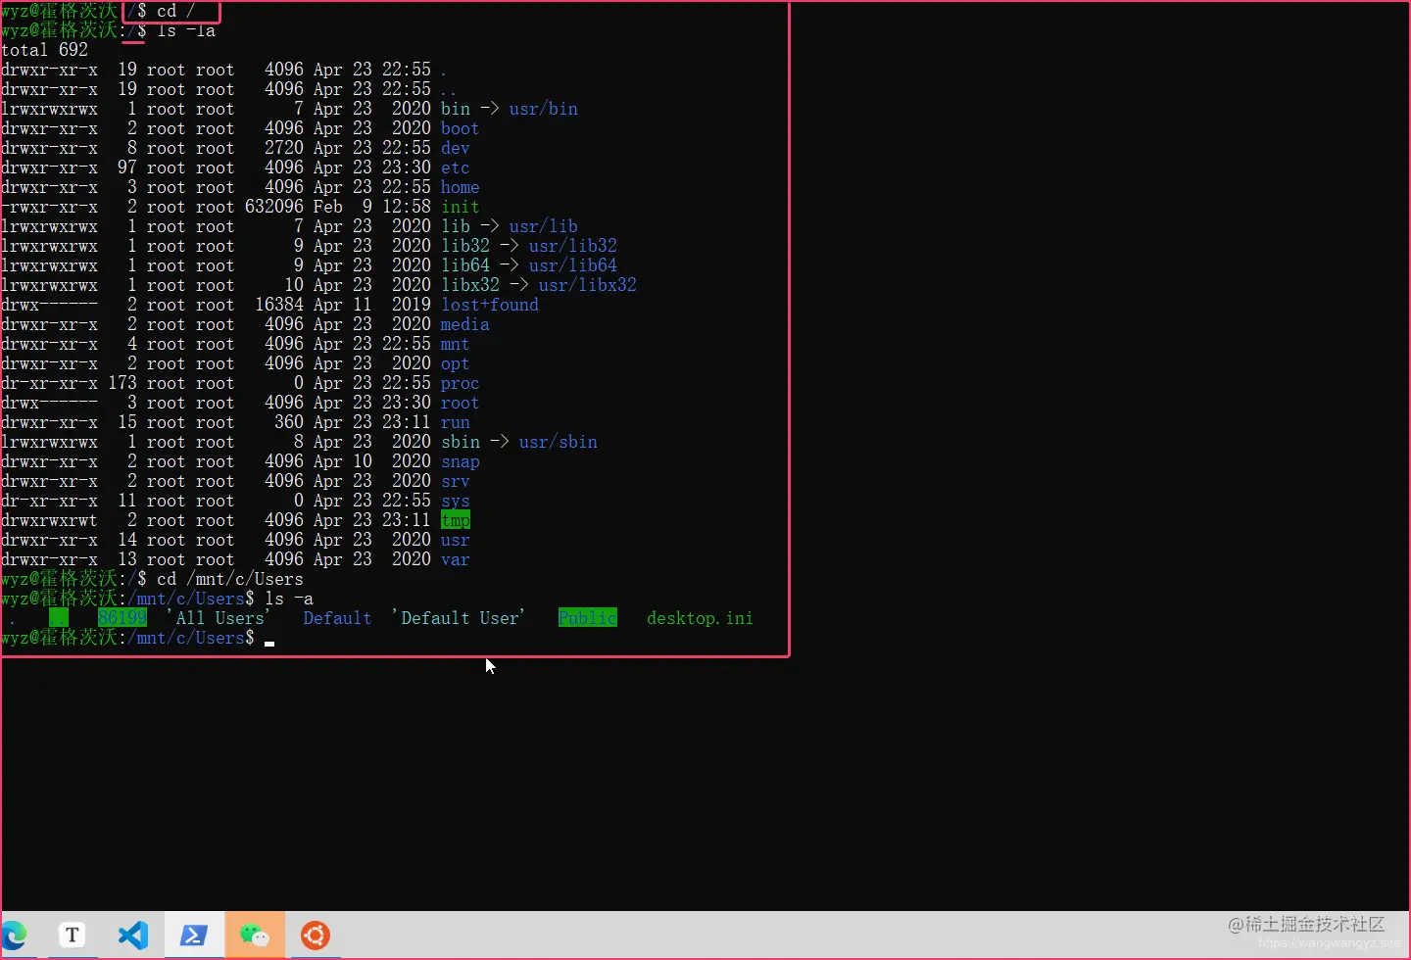Click the 'usr/lib64' symlink target
The width and height of the screenshot is (1411, 960).
572,265
